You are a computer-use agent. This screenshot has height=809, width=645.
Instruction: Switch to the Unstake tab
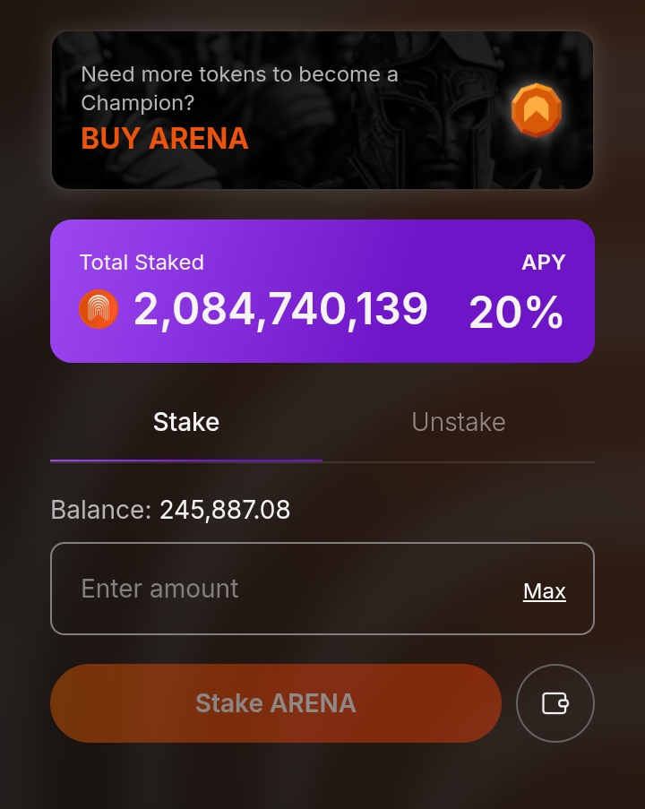tap(458, 422)
